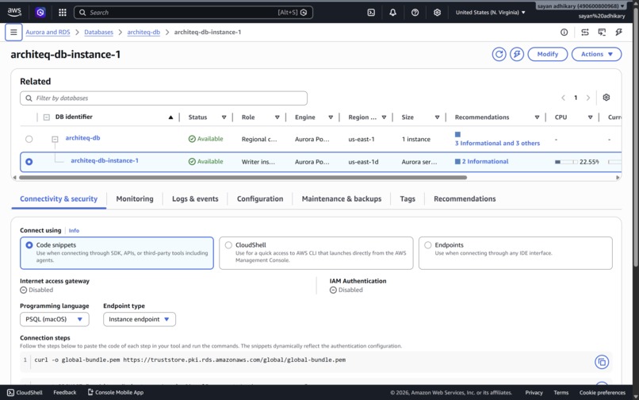Screen dimensions: 639x400
Task: Open table preferences gear in Related panel
Action: (x=606, y=98)
